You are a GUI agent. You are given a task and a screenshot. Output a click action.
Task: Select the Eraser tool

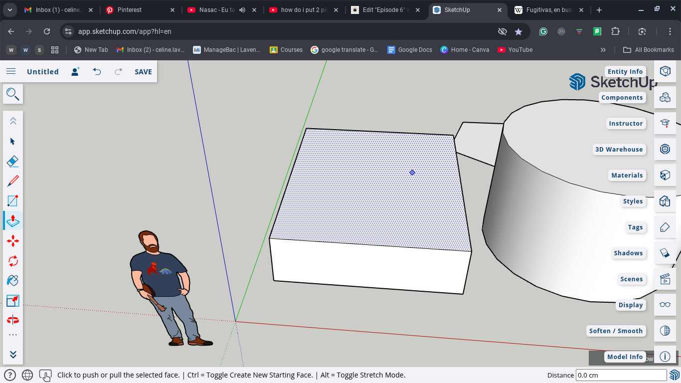[13, 161]
